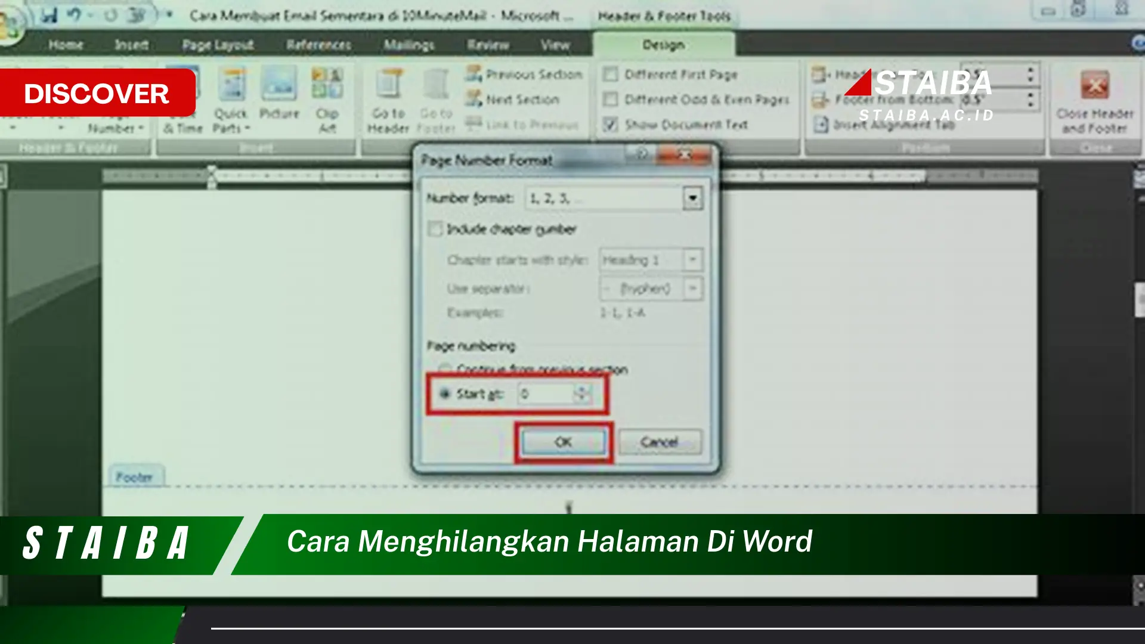
Task: Select the Design tab
Action: [663, 45]
